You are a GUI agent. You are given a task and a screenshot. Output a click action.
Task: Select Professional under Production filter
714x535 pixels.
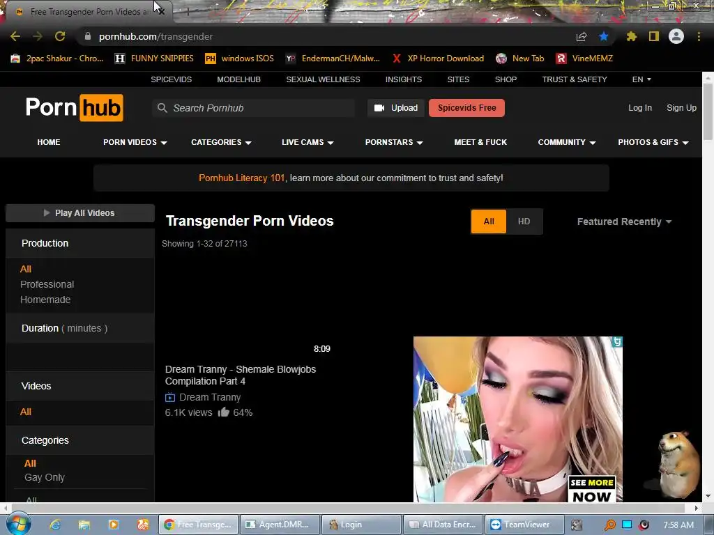coord(47,284)
